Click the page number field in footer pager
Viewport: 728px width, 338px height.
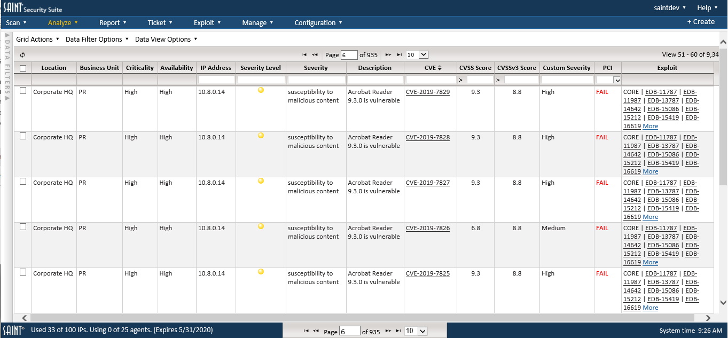click(x=350, y=331)
